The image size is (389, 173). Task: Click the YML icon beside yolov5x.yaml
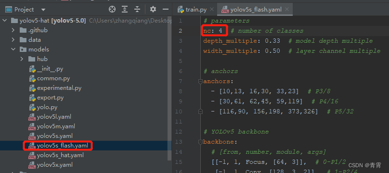point(32,165)
